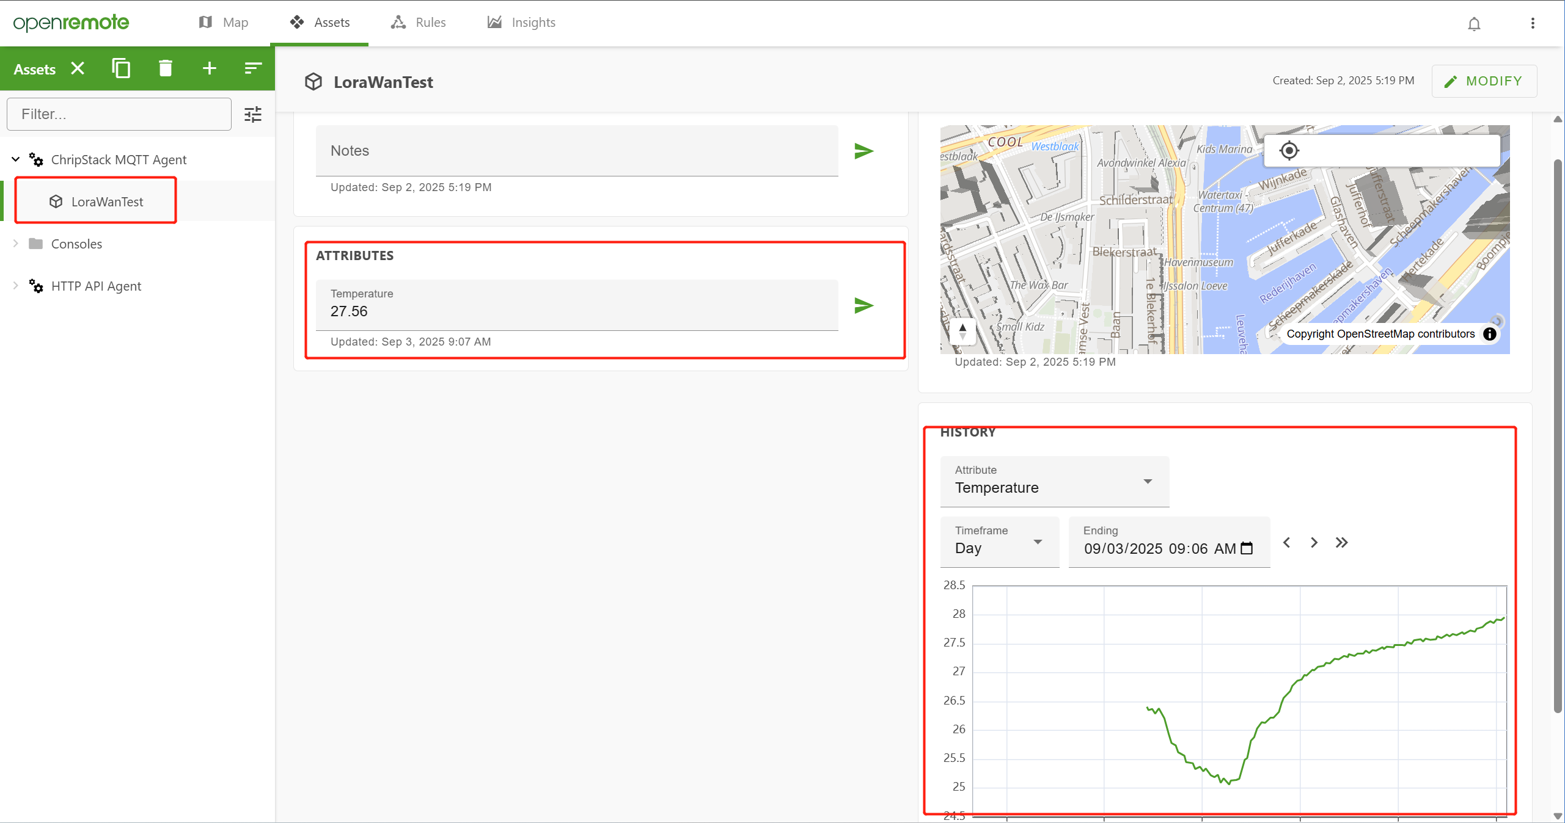Open map attribution info icon
The height and width of the screenshot is (823, 1565).
(x=1490, y=334)
